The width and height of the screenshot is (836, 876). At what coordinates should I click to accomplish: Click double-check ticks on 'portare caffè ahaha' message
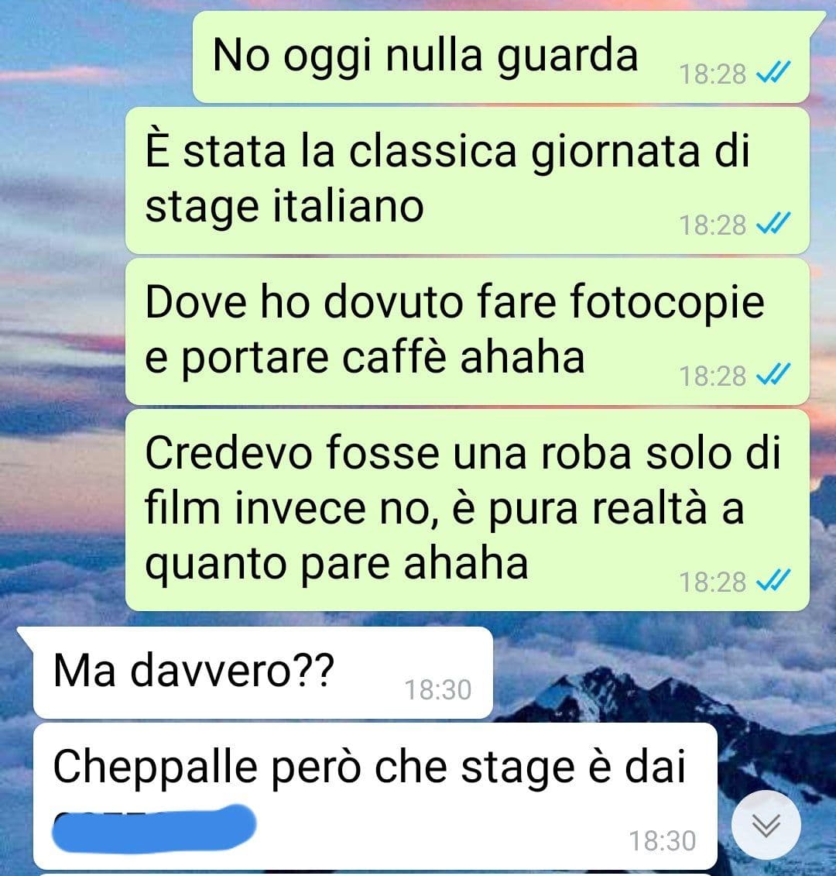(773, 374)
